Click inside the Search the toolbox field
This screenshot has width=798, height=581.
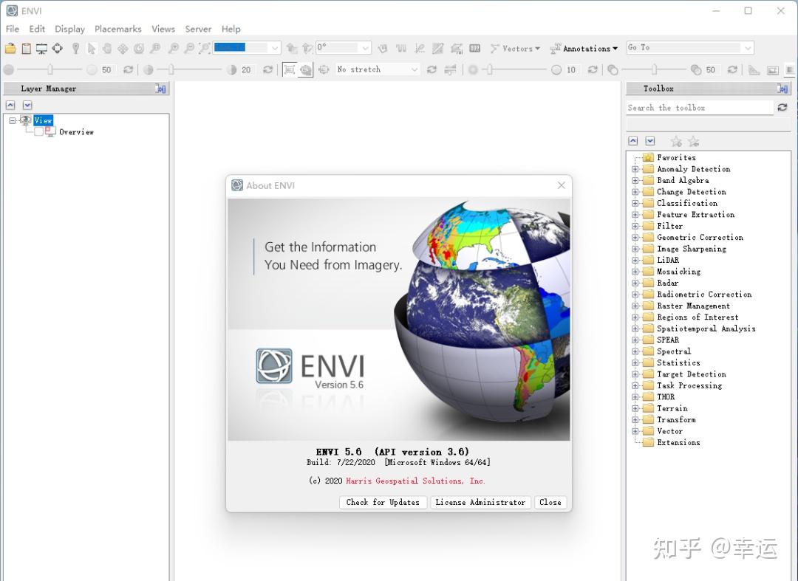[698, 107]
